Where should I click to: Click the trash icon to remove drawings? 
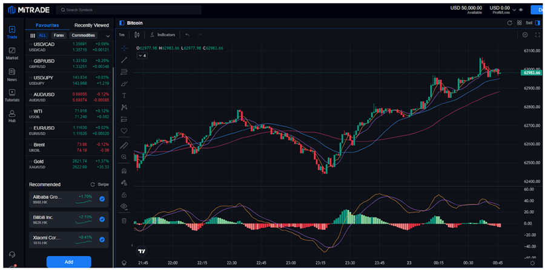click(x=124, y=220)
